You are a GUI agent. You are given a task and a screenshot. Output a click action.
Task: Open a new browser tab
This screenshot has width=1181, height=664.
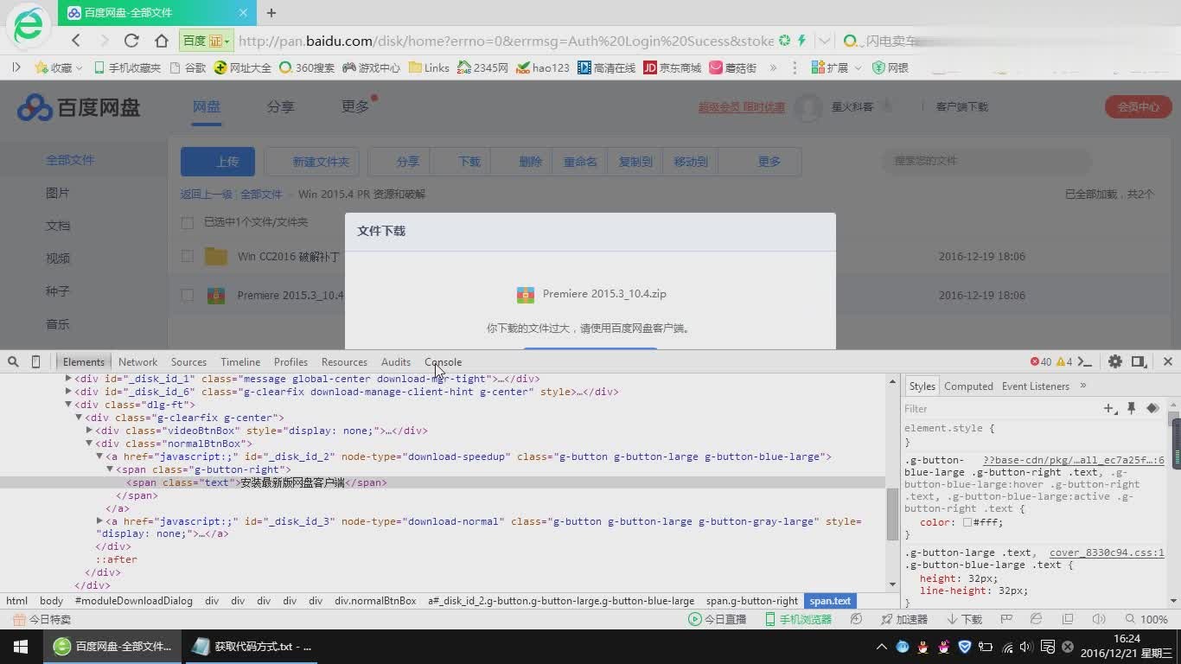(x=271, y=13)
